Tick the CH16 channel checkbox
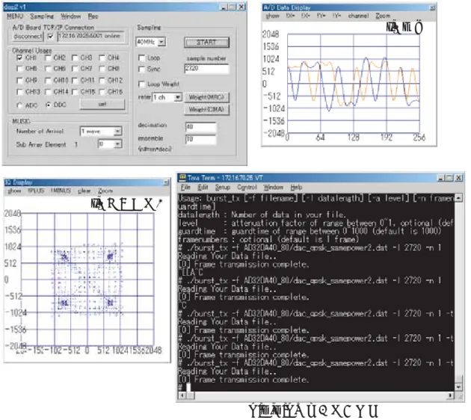This screenshot has width=471, height=420. [x=102, y=92]
